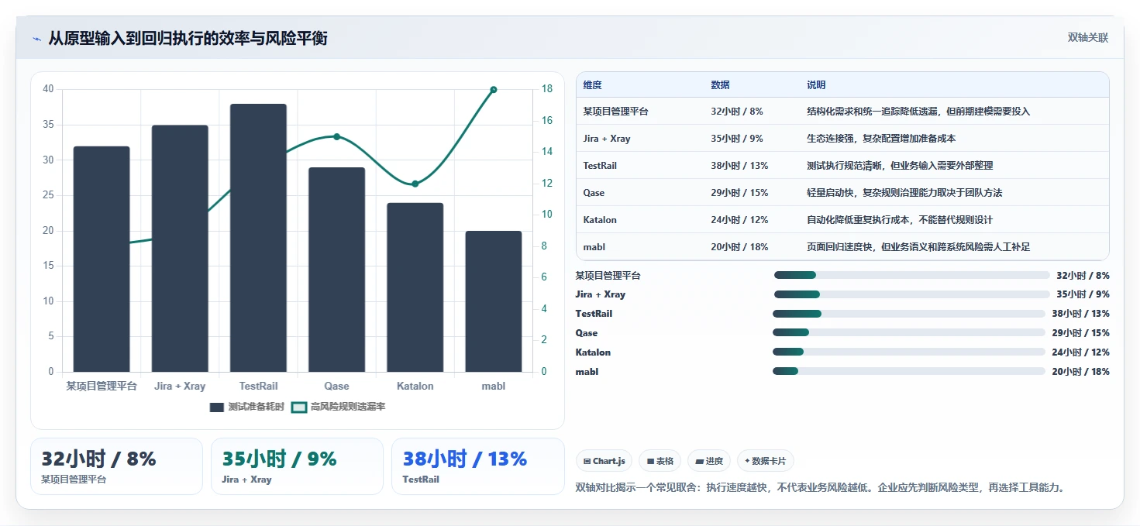This screenshot has height=526, width=1140.
Task: Click the dark 测试准备耗时 legend color box
Action: [217, 407]
